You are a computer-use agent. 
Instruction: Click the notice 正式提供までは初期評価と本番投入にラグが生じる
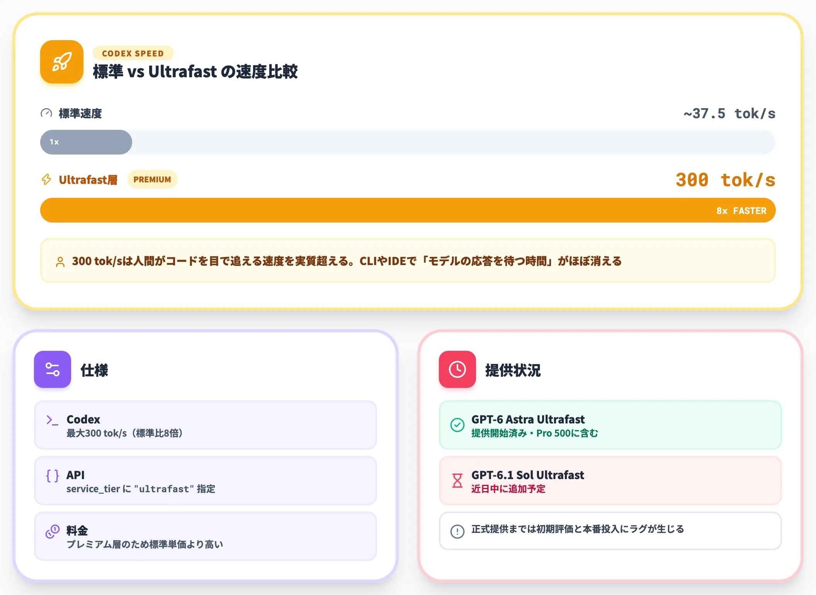(x=578, y=529)
